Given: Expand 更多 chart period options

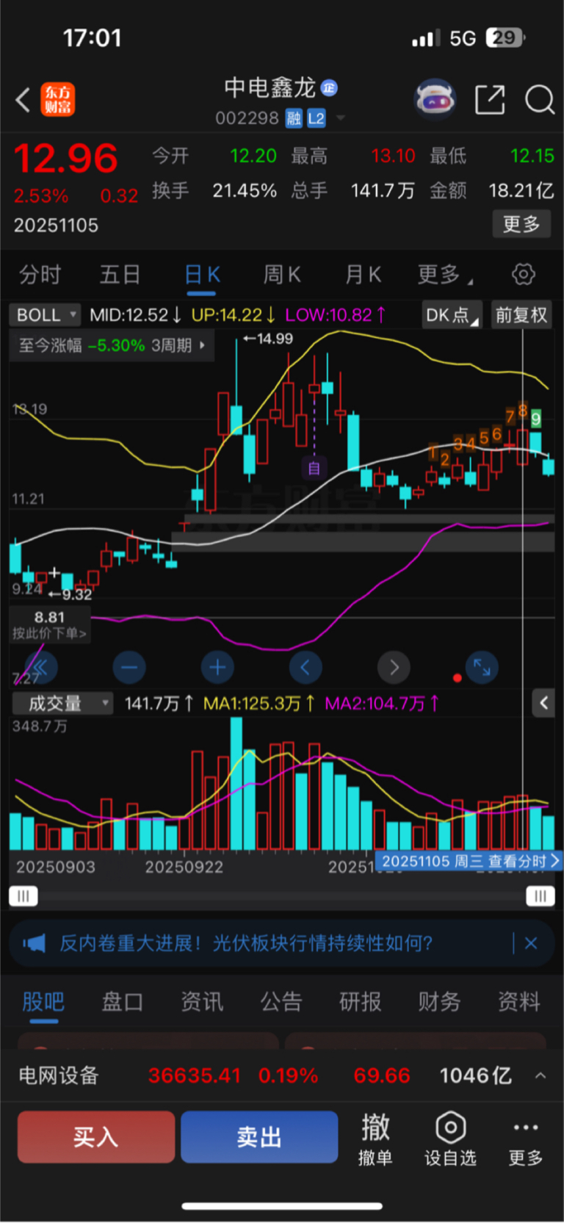Looking at the screenshot, I should pos(444,275).
